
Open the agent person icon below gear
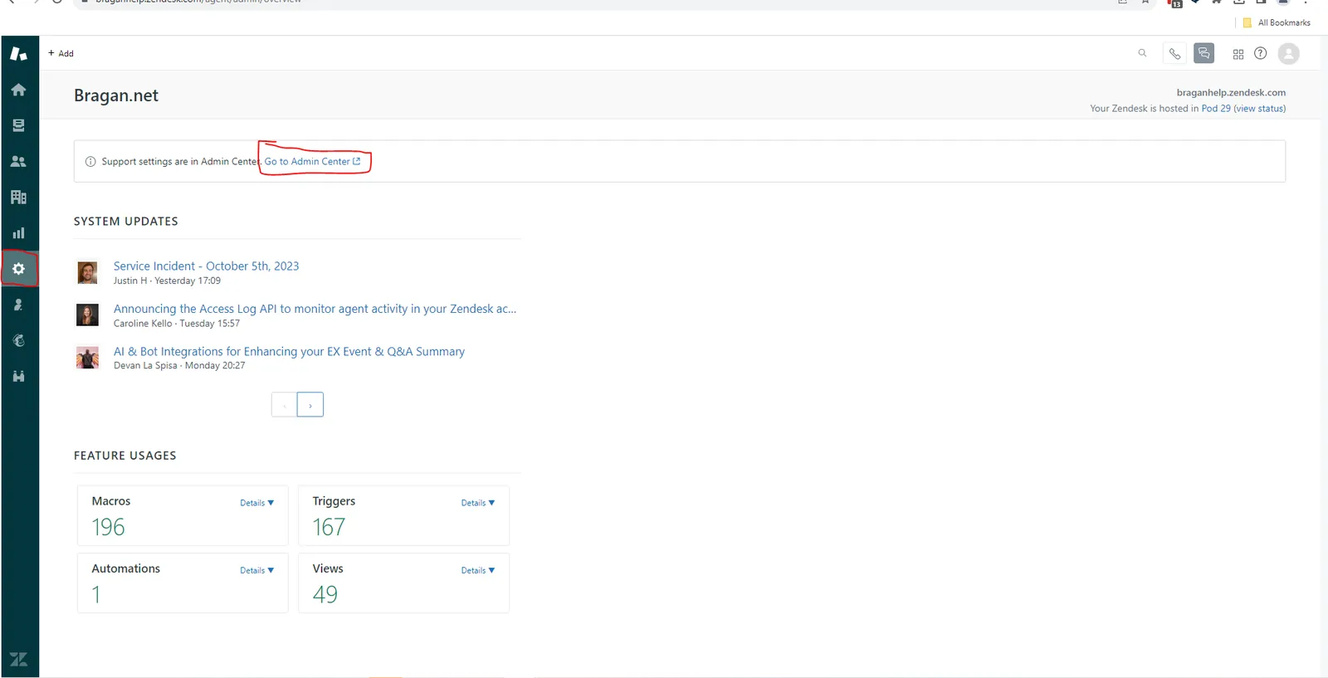18,305
